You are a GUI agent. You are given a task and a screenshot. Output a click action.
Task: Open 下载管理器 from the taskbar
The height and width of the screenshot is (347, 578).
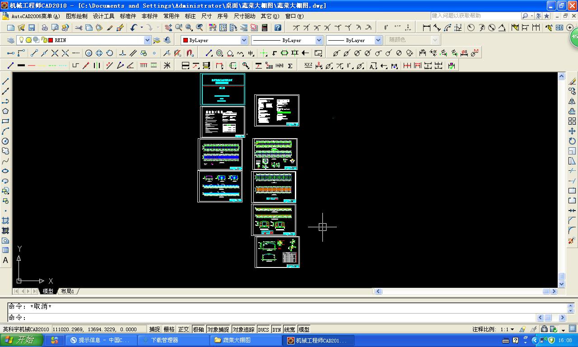coord(164,340)
